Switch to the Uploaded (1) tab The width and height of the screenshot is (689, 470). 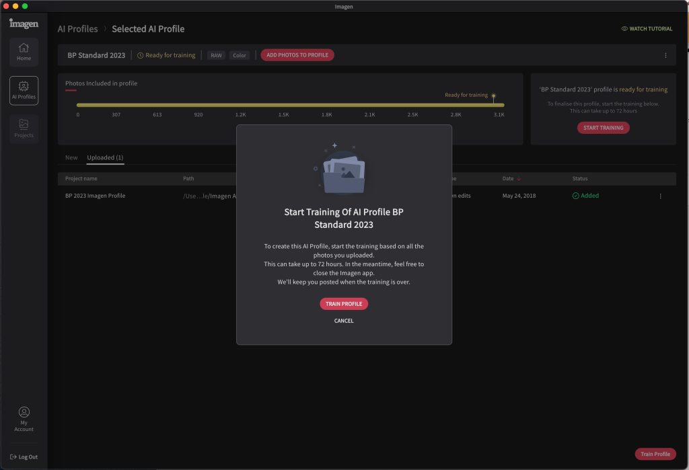(x=105, y=157)
